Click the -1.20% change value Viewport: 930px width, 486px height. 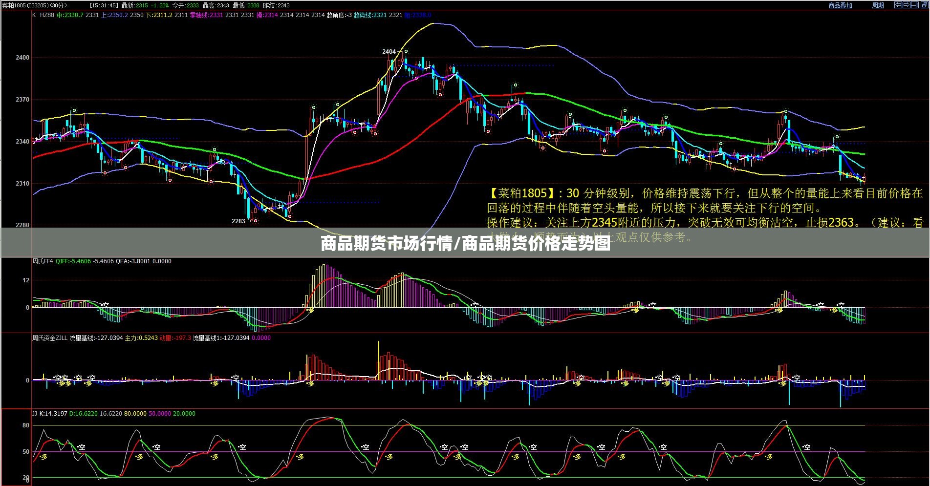(x=160, y=5)
